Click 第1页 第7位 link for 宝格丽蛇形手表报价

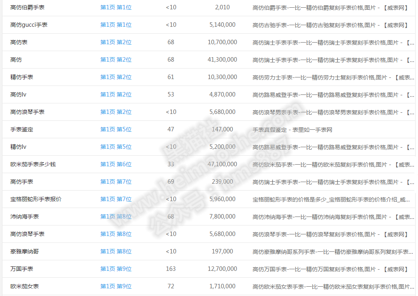pyautogui.click(x=116, y=199)
